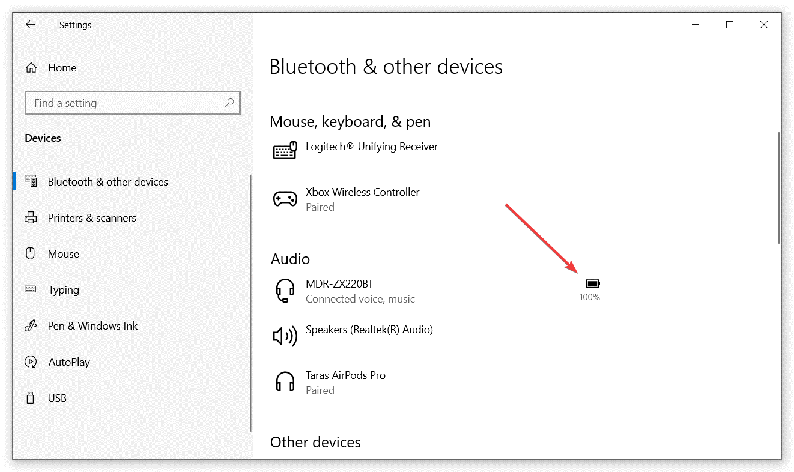
Task: Click the search magnifier icon
Action: (229, 103)
